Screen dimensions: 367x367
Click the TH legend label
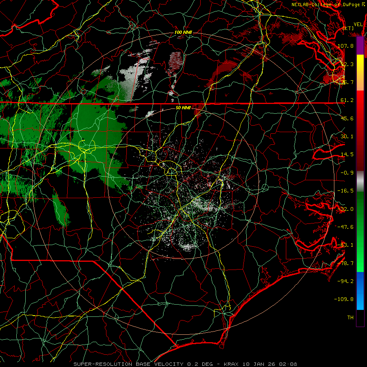click(x=350, y=318)
